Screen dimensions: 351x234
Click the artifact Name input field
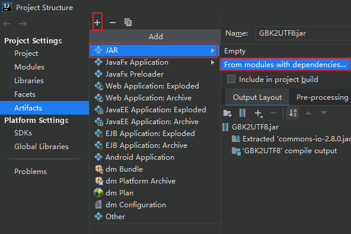[303, 33]
